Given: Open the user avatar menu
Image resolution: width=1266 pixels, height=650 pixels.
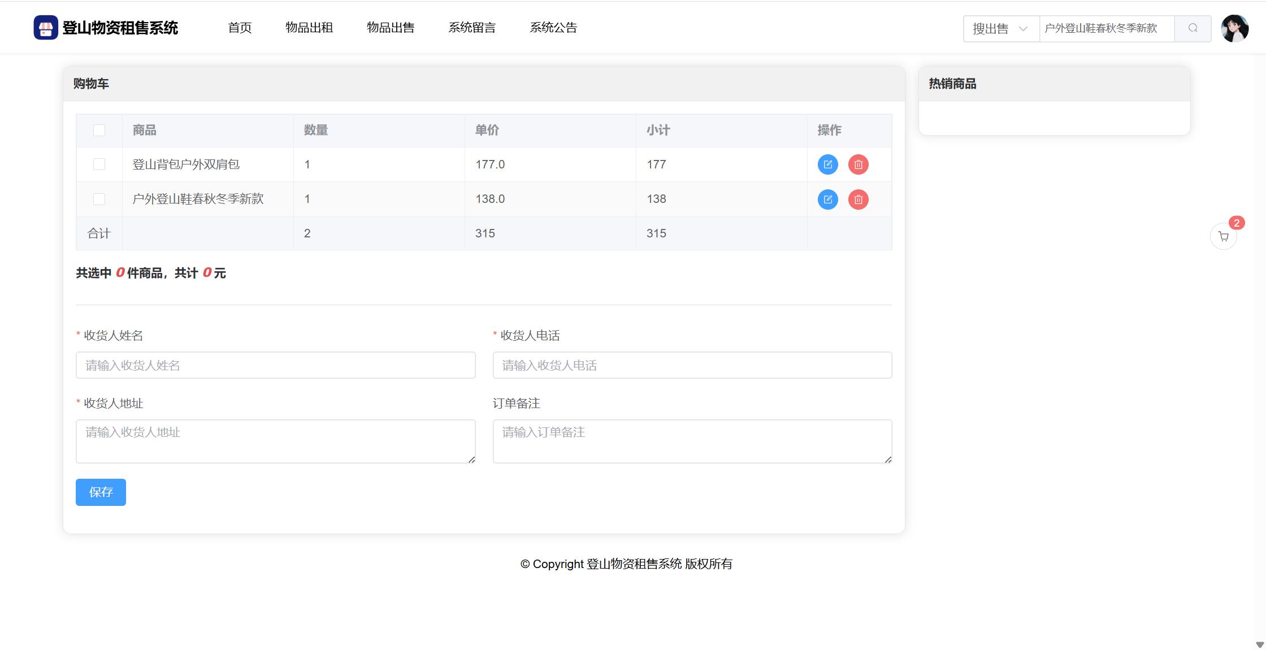Looking at the screenshot, I should [x=1234, y=28].
